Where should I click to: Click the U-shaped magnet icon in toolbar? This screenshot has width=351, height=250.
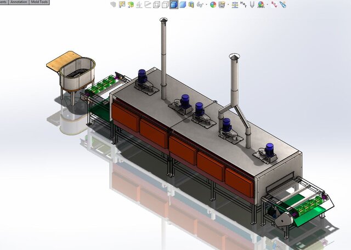coord(252,4)
